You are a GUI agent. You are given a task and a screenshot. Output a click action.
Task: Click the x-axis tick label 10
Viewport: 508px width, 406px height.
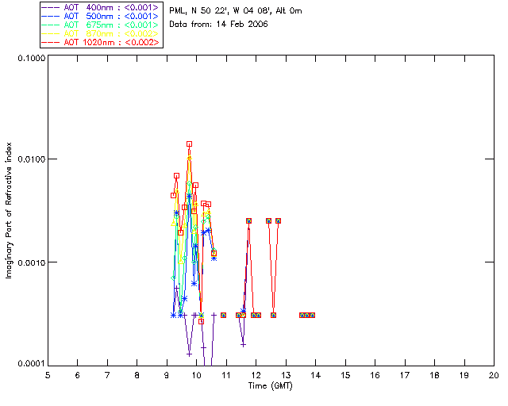(x=196, y=375)
